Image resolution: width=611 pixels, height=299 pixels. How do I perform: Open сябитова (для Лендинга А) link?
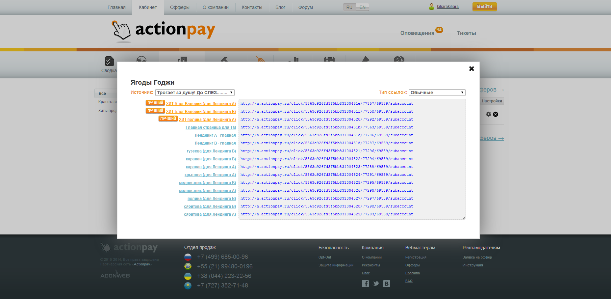(x=210, y=214)
